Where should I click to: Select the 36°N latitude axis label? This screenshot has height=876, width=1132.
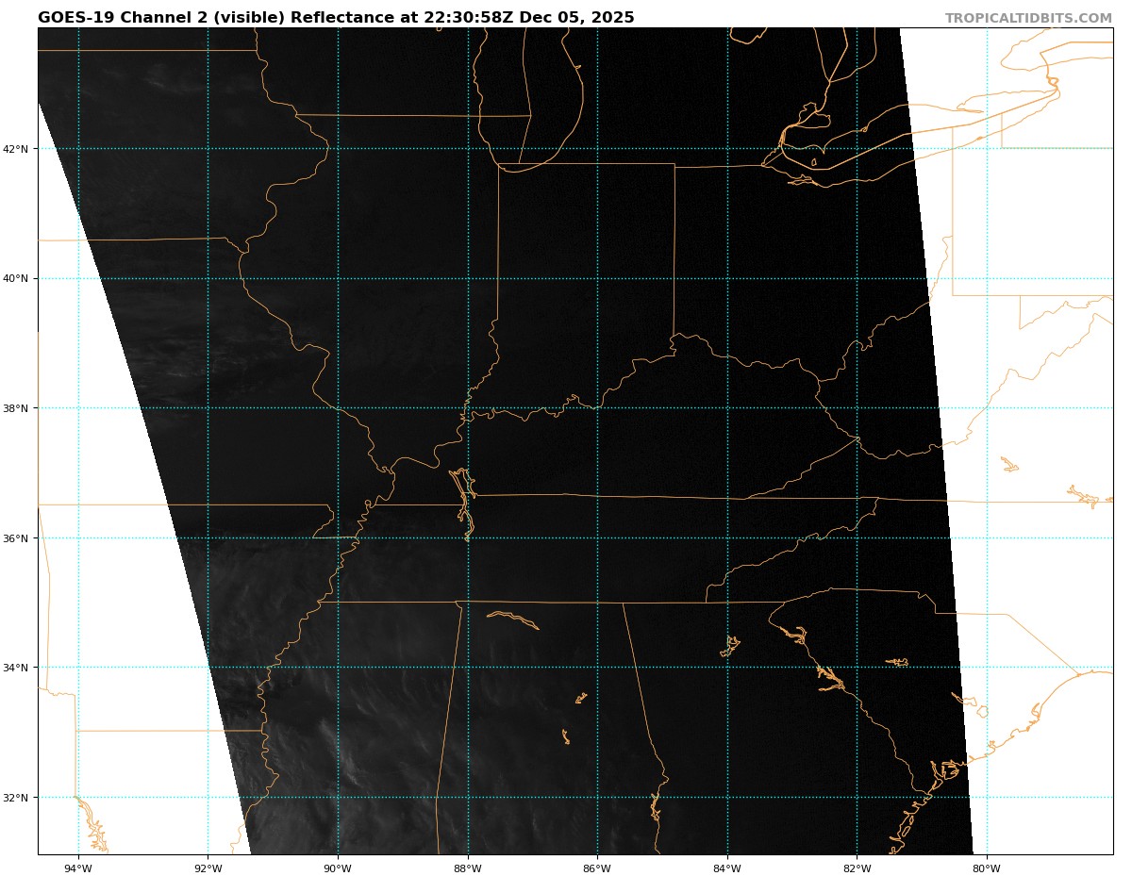20,538
